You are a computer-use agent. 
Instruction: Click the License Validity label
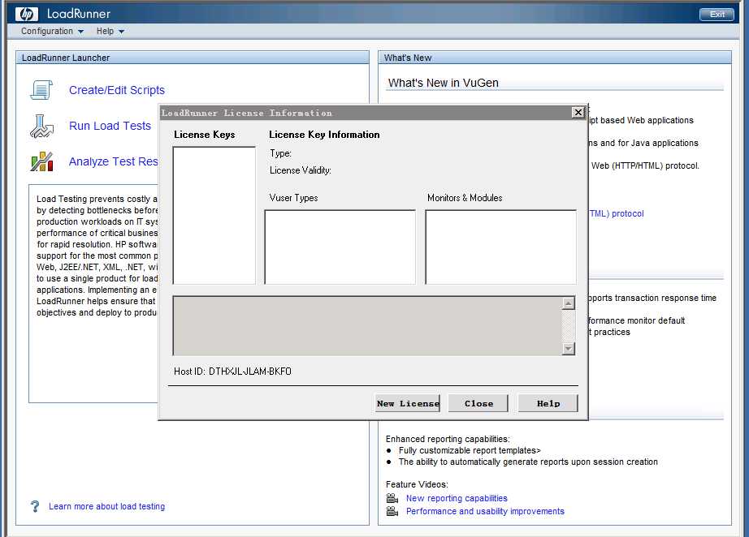300,170
